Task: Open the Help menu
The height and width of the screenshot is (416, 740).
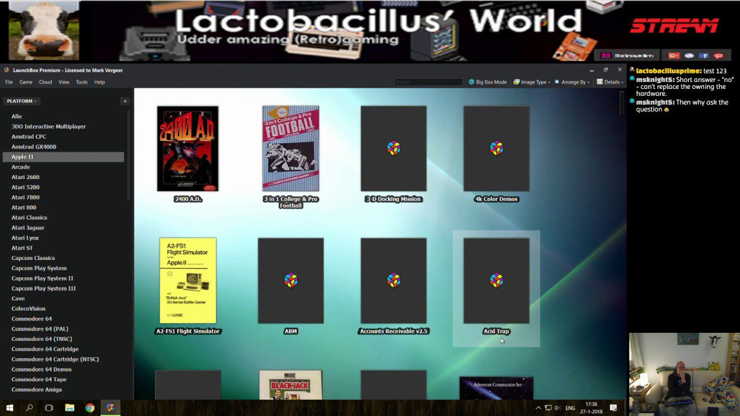Action: 99,82
